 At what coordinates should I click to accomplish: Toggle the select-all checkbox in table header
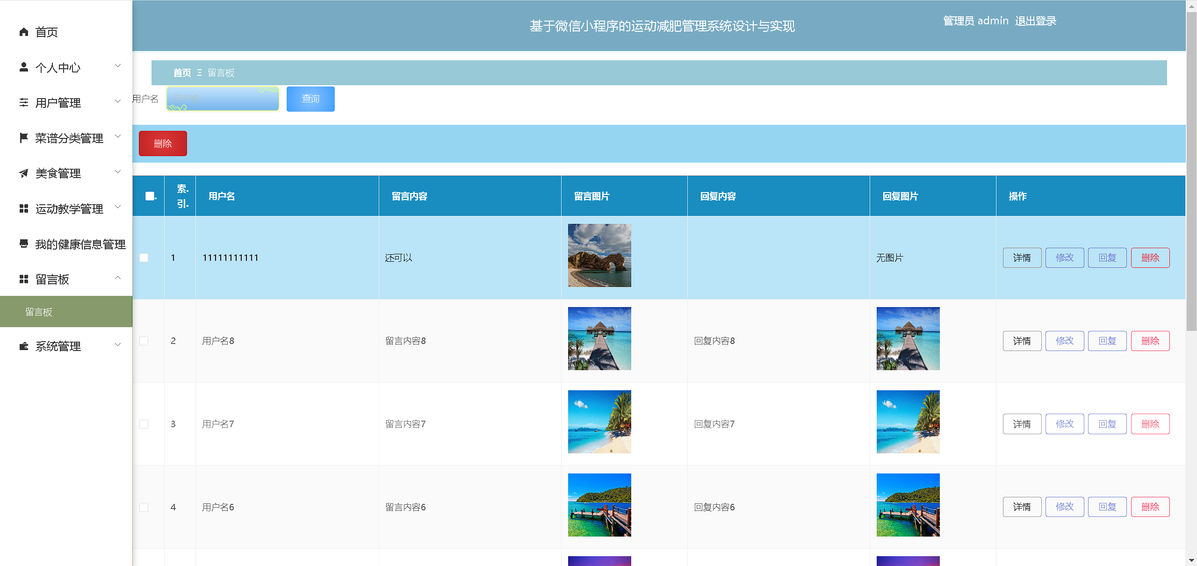click(x=150, y=196)
